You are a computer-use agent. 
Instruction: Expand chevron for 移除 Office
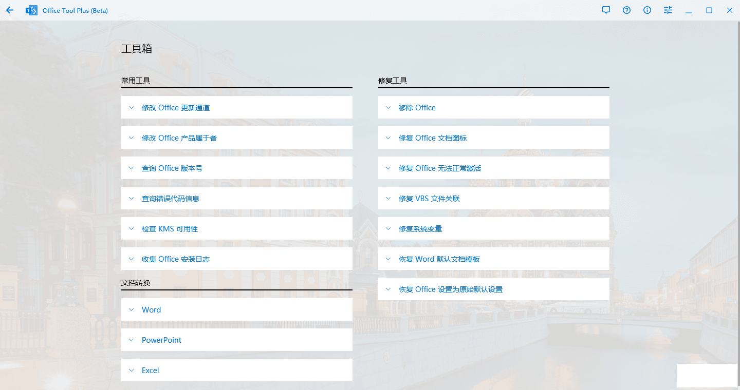(x=388, y=108)
